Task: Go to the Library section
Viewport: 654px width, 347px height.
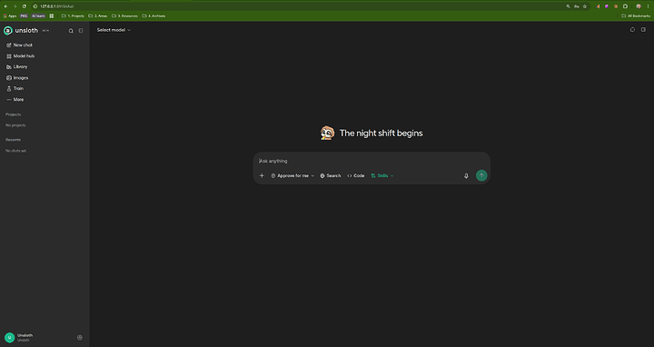Action: [17, 66]
